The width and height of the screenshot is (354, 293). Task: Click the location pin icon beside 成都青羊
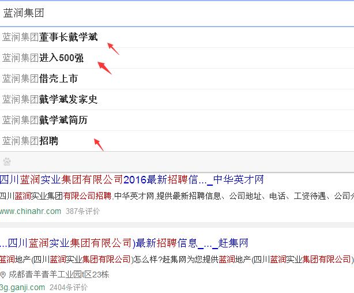(x=3, y=275)
